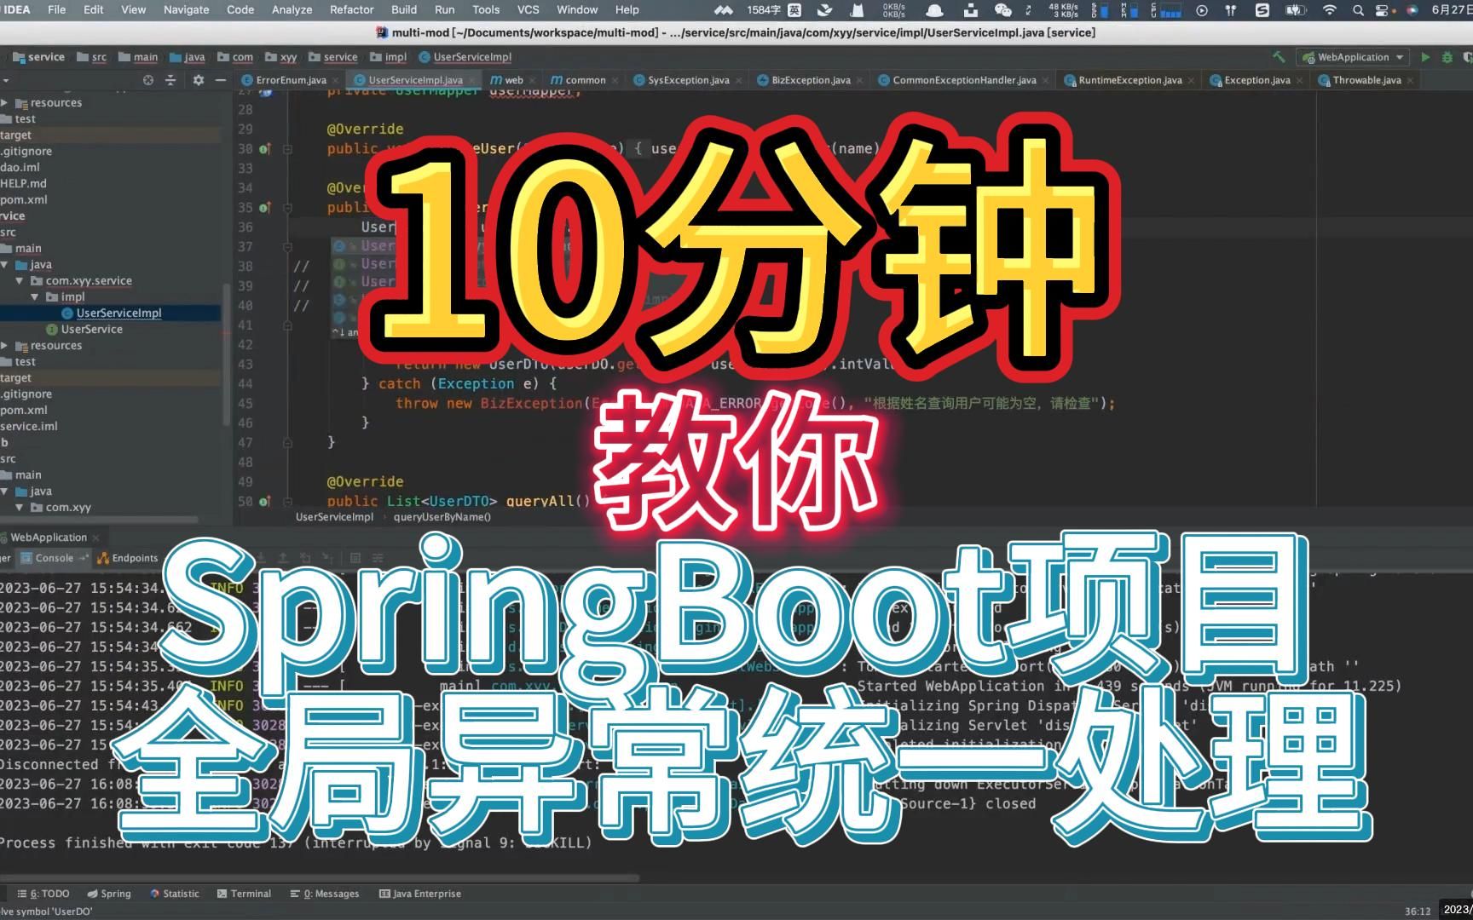Open the WebApplication run configuration dropdown

(x=1353, y=57)
